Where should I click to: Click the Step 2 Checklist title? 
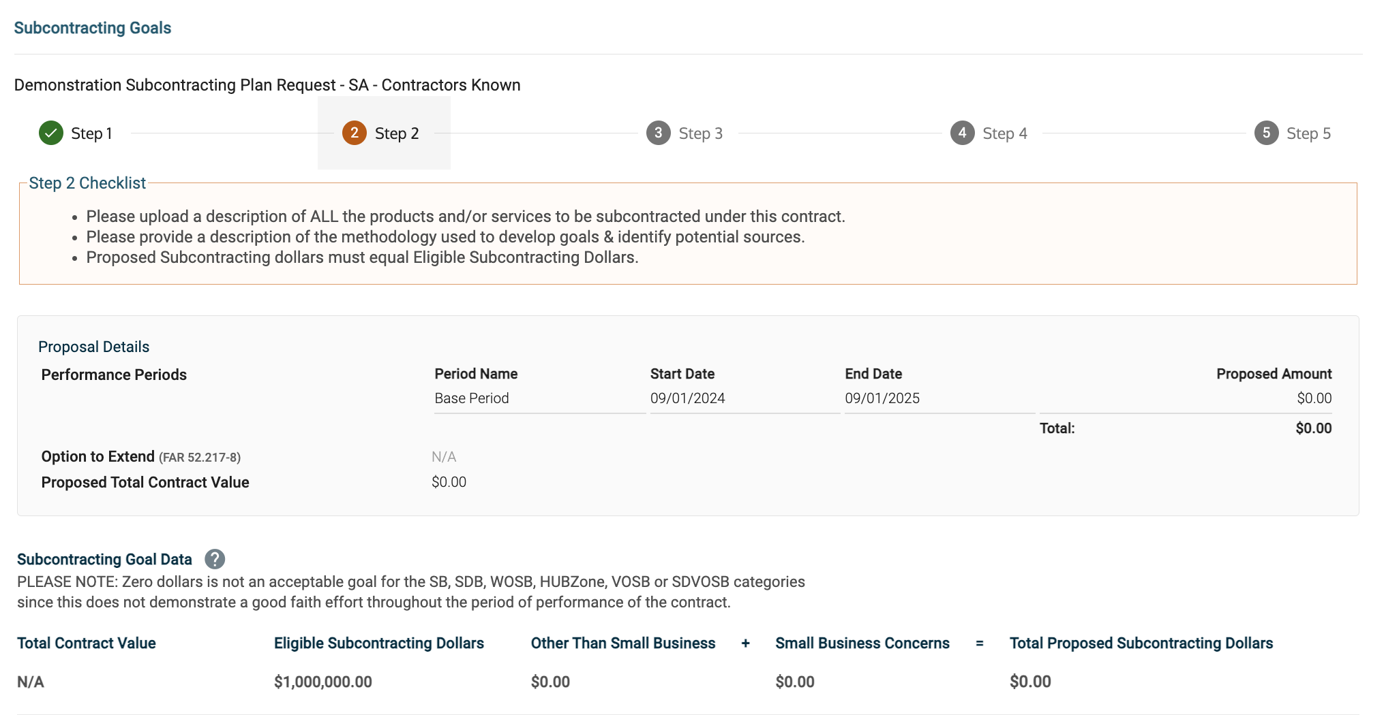click(87, 183)
